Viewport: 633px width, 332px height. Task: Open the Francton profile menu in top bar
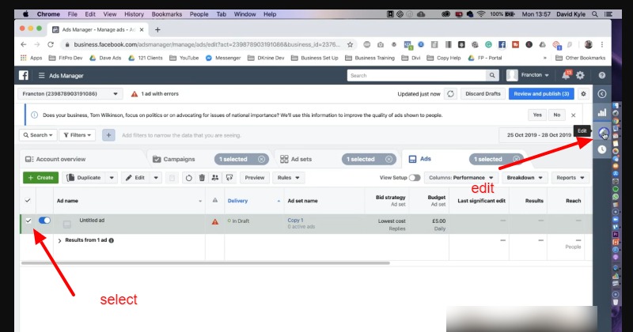[x=529, y=75]
